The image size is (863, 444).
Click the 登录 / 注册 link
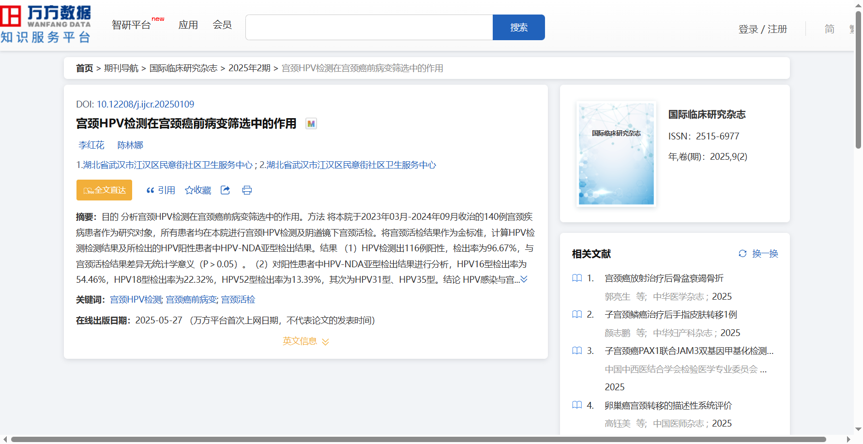pos(763,29)
